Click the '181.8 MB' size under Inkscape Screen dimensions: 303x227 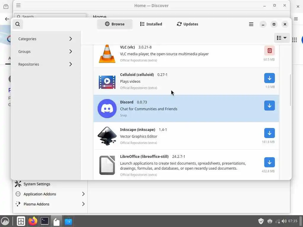268,142
